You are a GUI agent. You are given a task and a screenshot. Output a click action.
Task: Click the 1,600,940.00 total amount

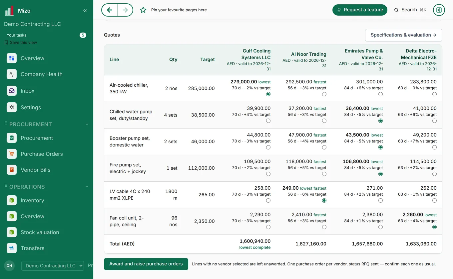pos(255,241)
